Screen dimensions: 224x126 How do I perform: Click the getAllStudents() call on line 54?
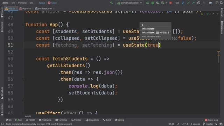tap(69, 65)
